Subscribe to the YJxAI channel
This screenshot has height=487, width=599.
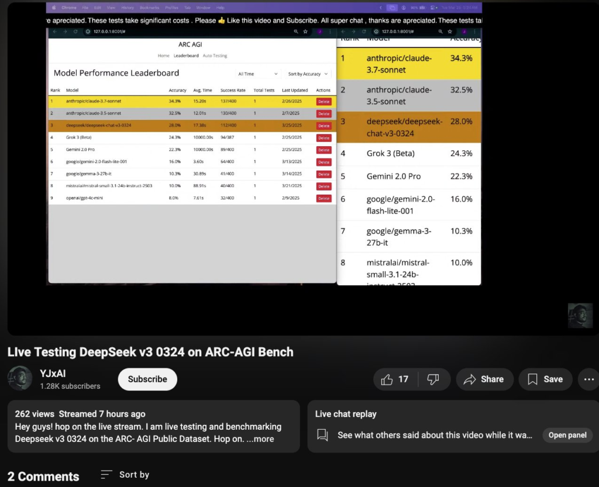pyautogui.click(x=147, y=379)
